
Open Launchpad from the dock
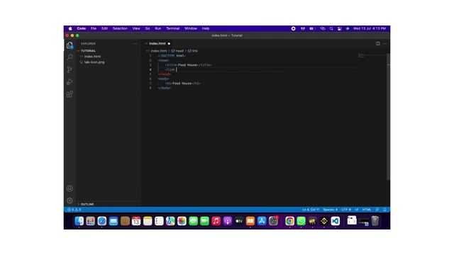click(x=90, y=221)
